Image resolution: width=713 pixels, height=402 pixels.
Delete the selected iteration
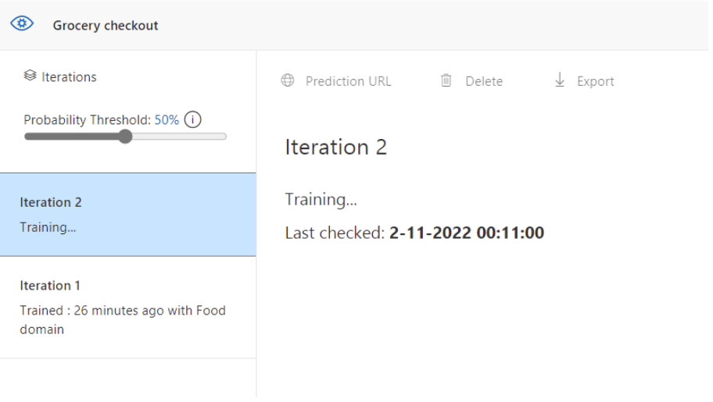pyautogui.click(x=471, y=81)
